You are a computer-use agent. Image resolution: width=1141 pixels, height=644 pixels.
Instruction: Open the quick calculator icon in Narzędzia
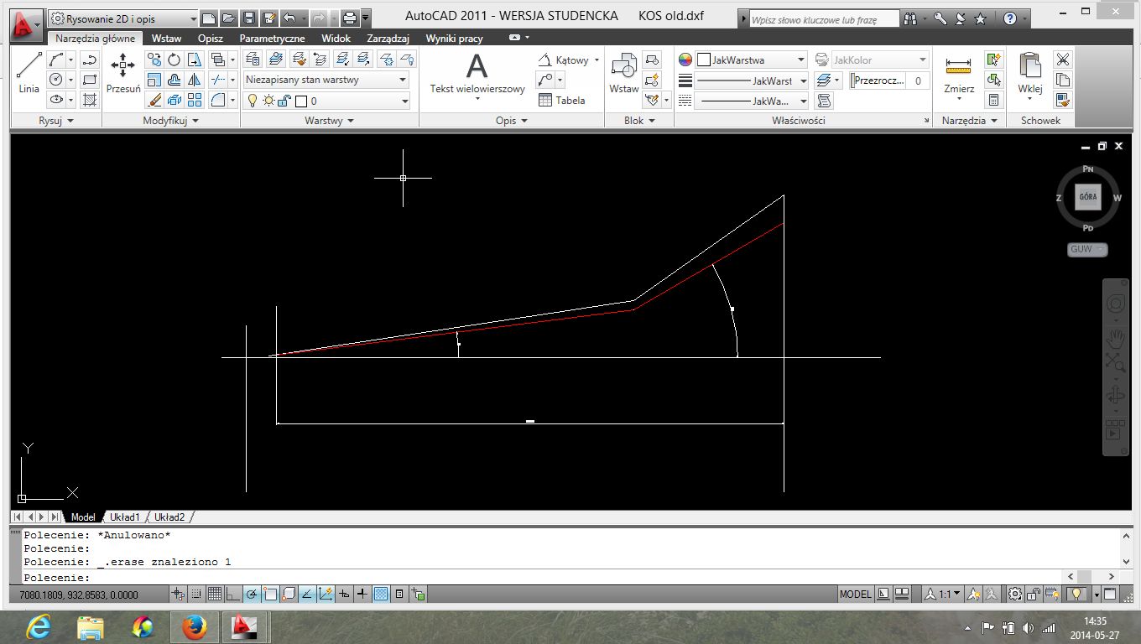[994, 100]
